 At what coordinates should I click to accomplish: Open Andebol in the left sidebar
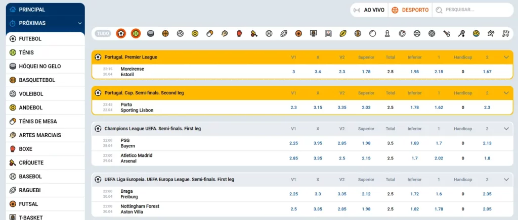pyautogui.click(x=45, y=107)
